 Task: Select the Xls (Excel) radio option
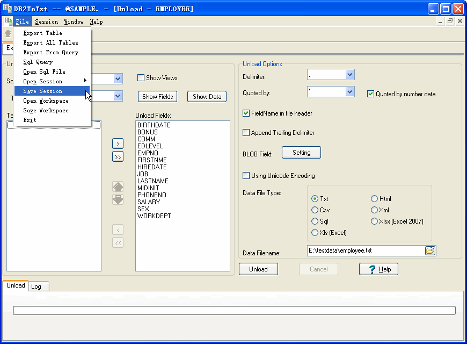[x=315, y=233]
